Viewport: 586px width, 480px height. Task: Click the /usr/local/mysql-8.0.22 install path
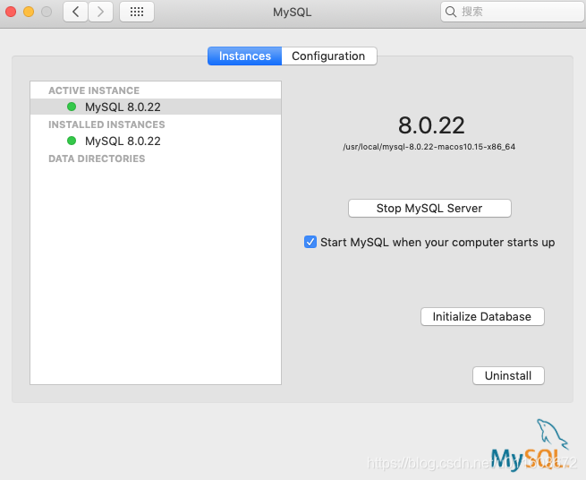point(429,147)
